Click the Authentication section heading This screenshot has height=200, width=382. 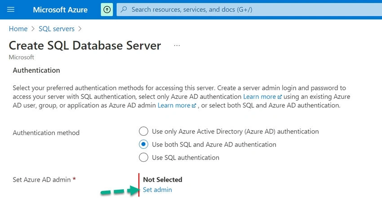point(36,71)
